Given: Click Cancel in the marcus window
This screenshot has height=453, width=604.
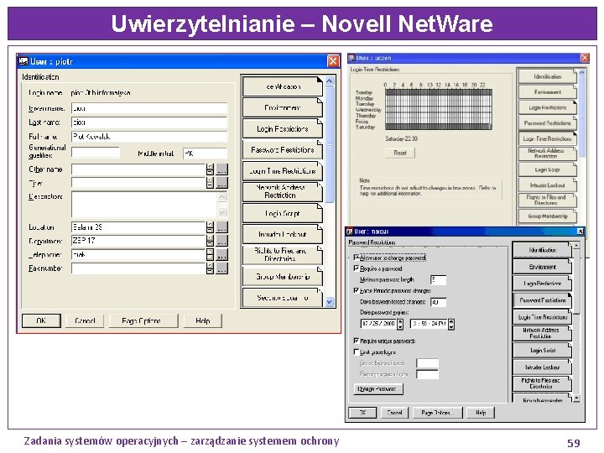Looking at the screenshot, I should (394, 413).
